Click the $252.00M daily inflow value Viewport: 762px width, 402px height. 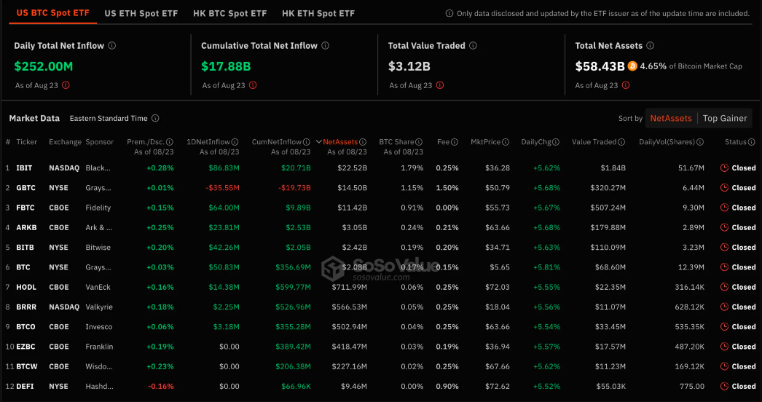pyautogui.click(x=43, y=66)
